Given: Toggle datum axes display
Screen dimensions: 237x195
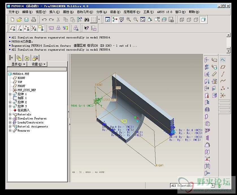Looking at the screenshot, I should point(20,28).
